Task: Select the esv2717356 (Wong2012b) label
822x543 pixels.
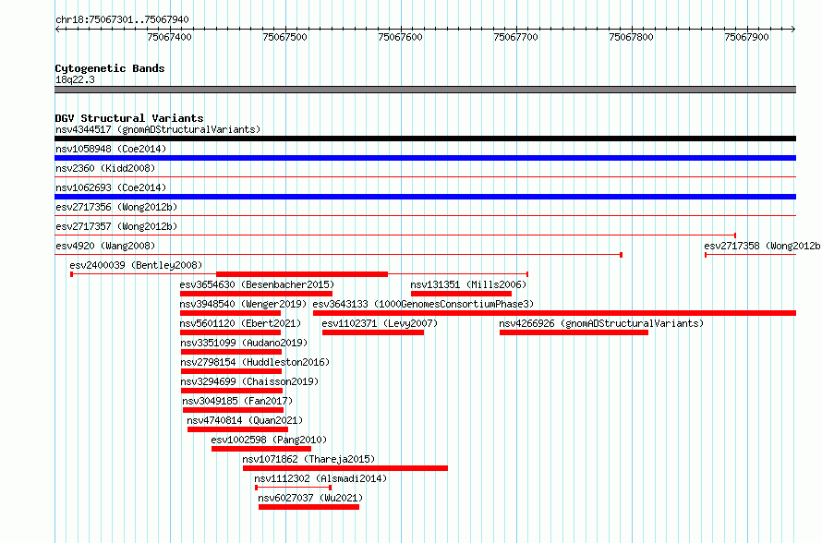Action: [x=116, y=207]
